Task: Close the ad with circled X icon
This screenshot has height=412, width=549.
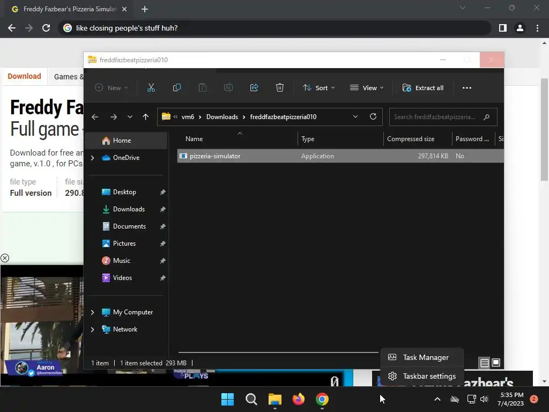Action: 5,258
